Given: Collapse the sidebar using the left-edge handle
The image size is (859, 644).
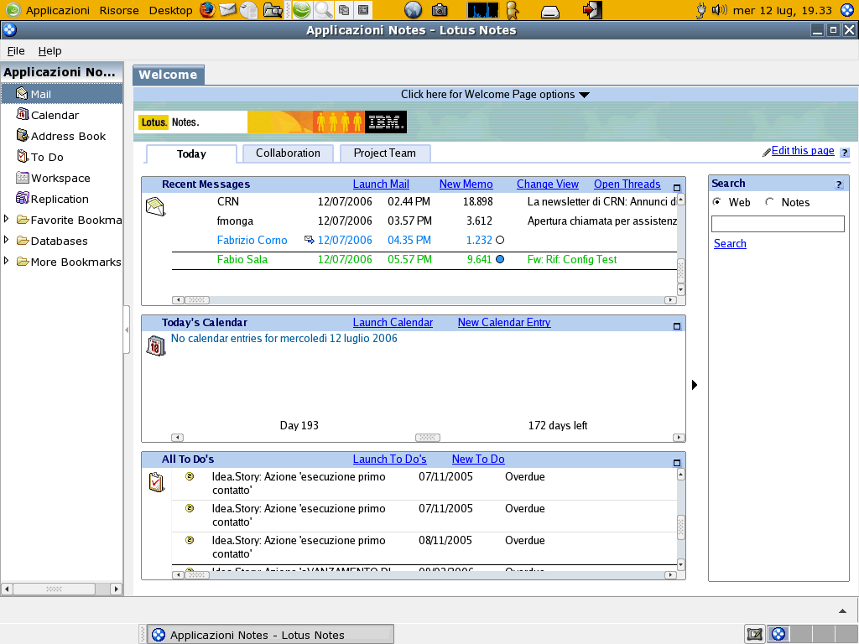Looking at the screenshot, I should tap(127, 330).
